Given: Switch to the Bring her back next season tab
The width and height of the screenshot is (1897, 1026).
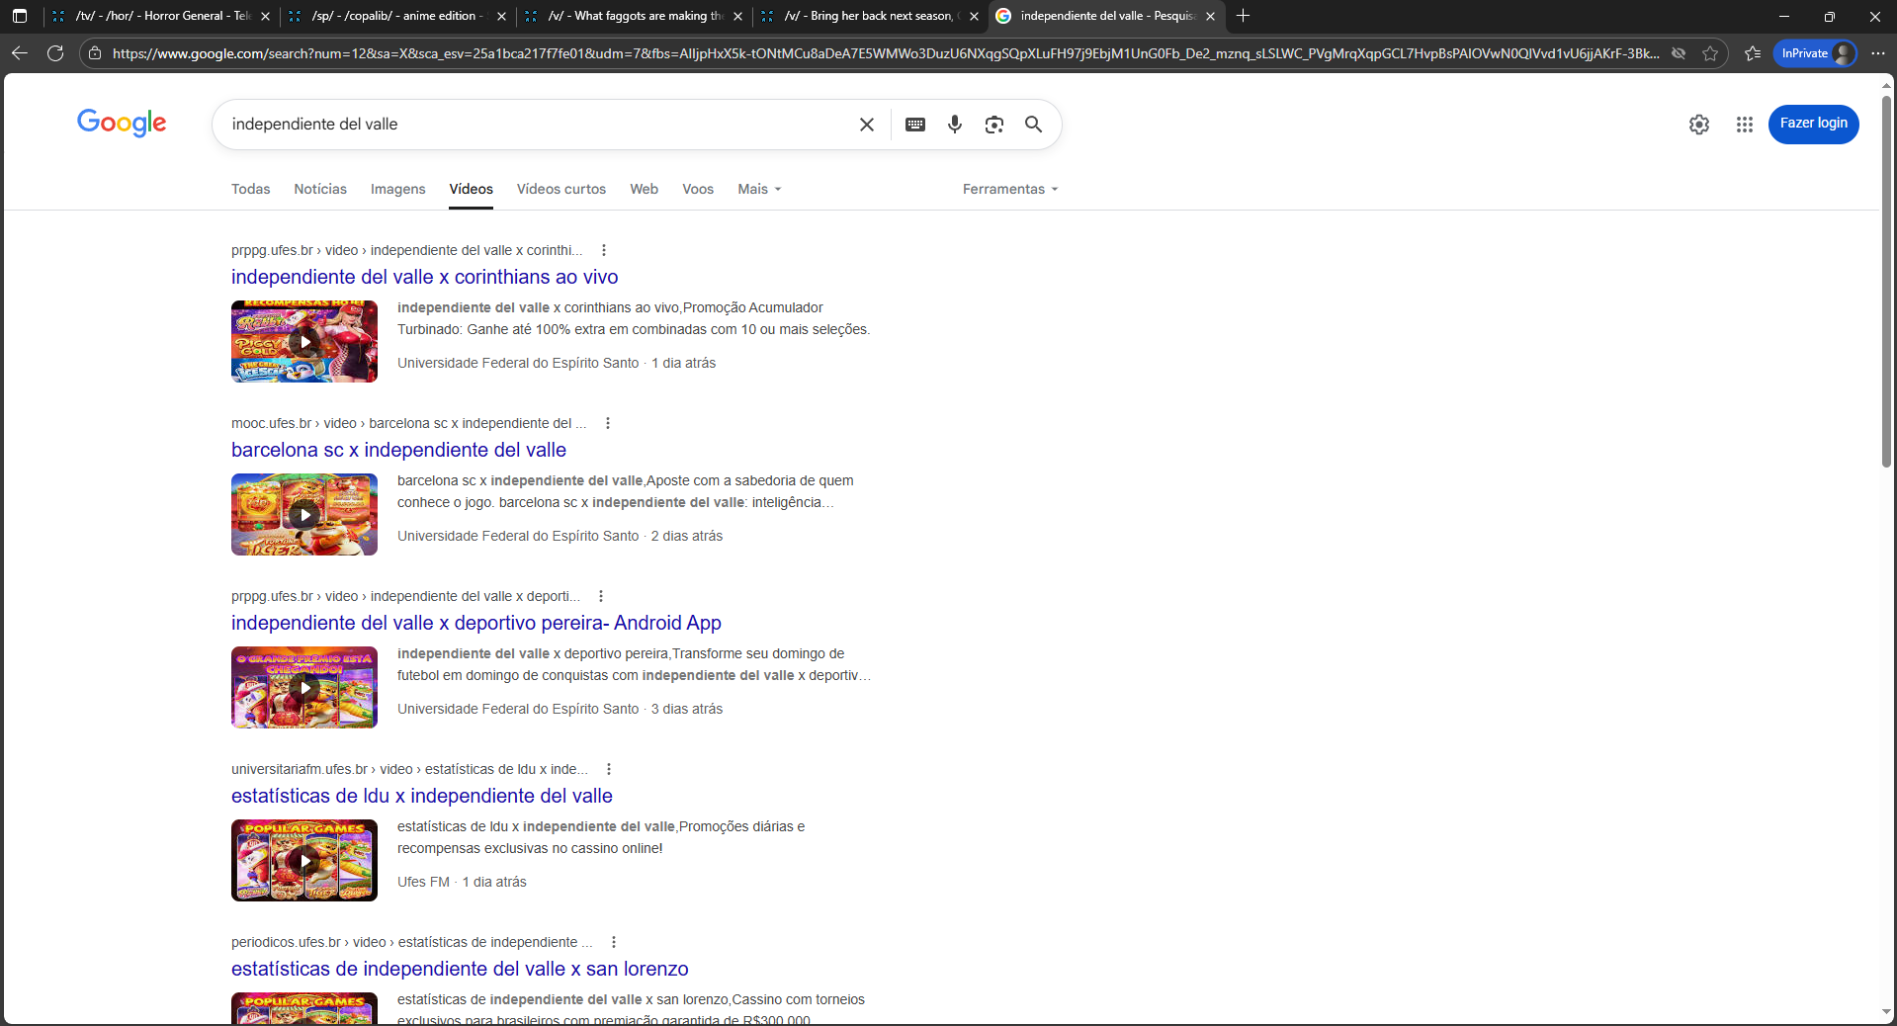Looking at the screenshot, I should (870, 16).
